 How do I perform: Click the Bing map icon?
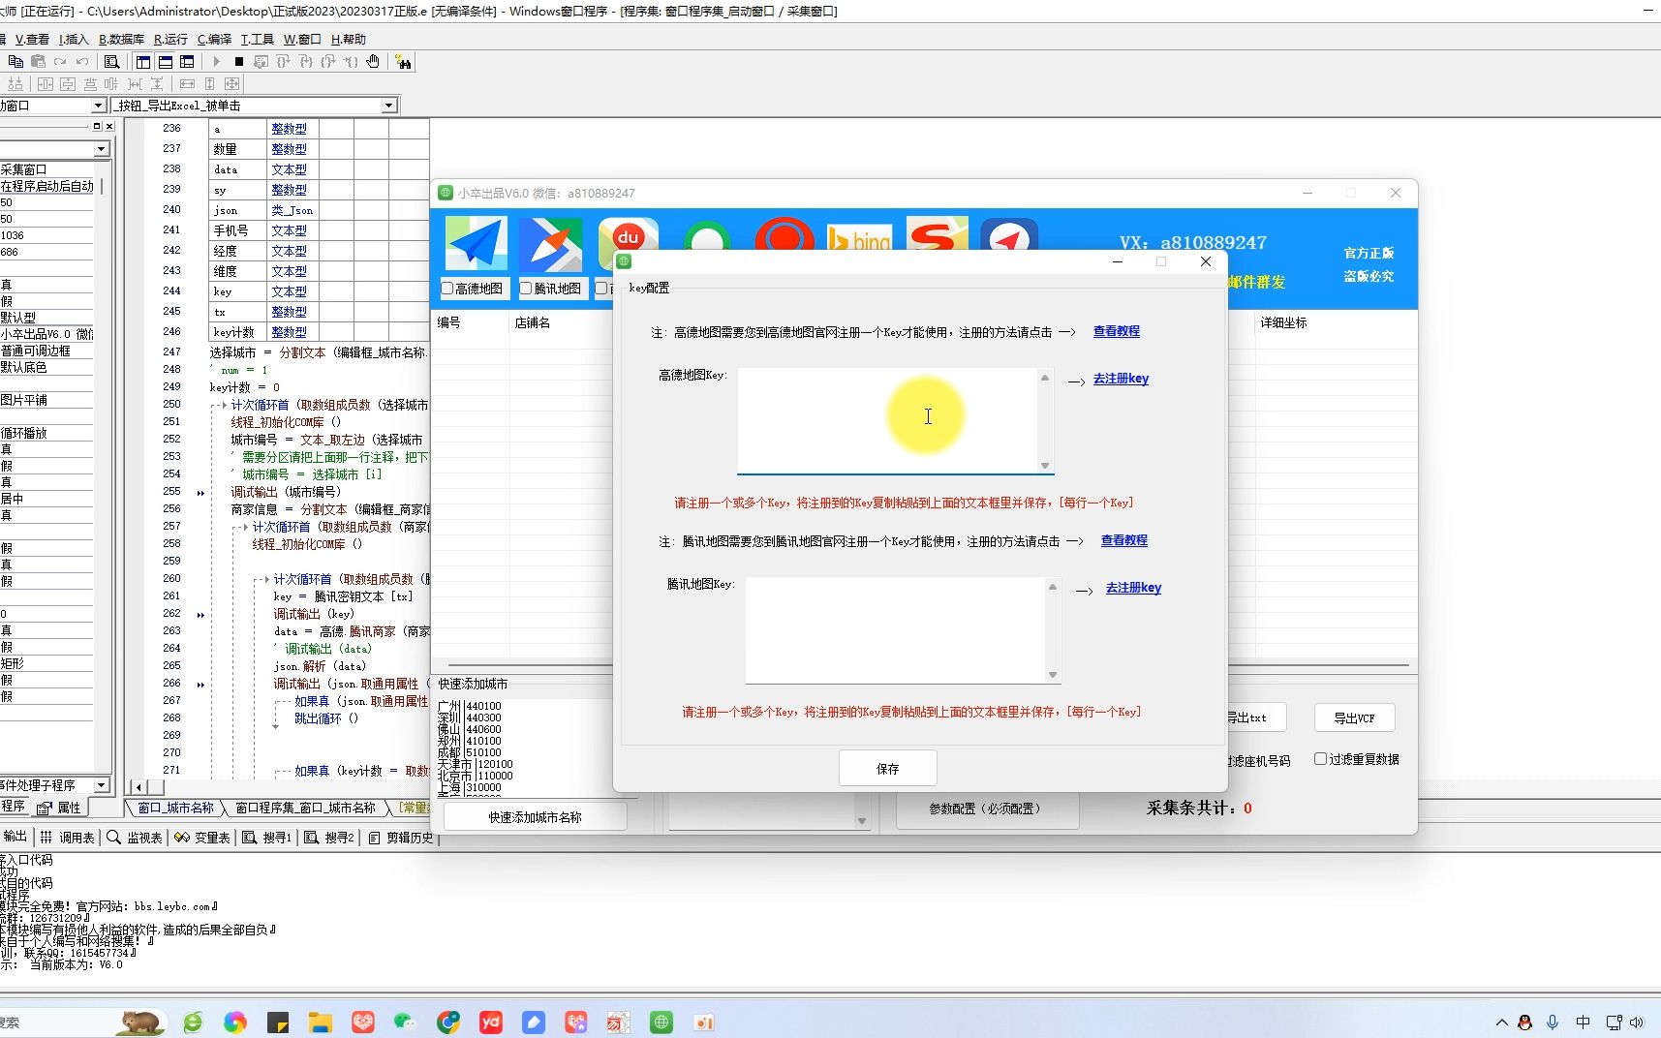click(859, 238)
